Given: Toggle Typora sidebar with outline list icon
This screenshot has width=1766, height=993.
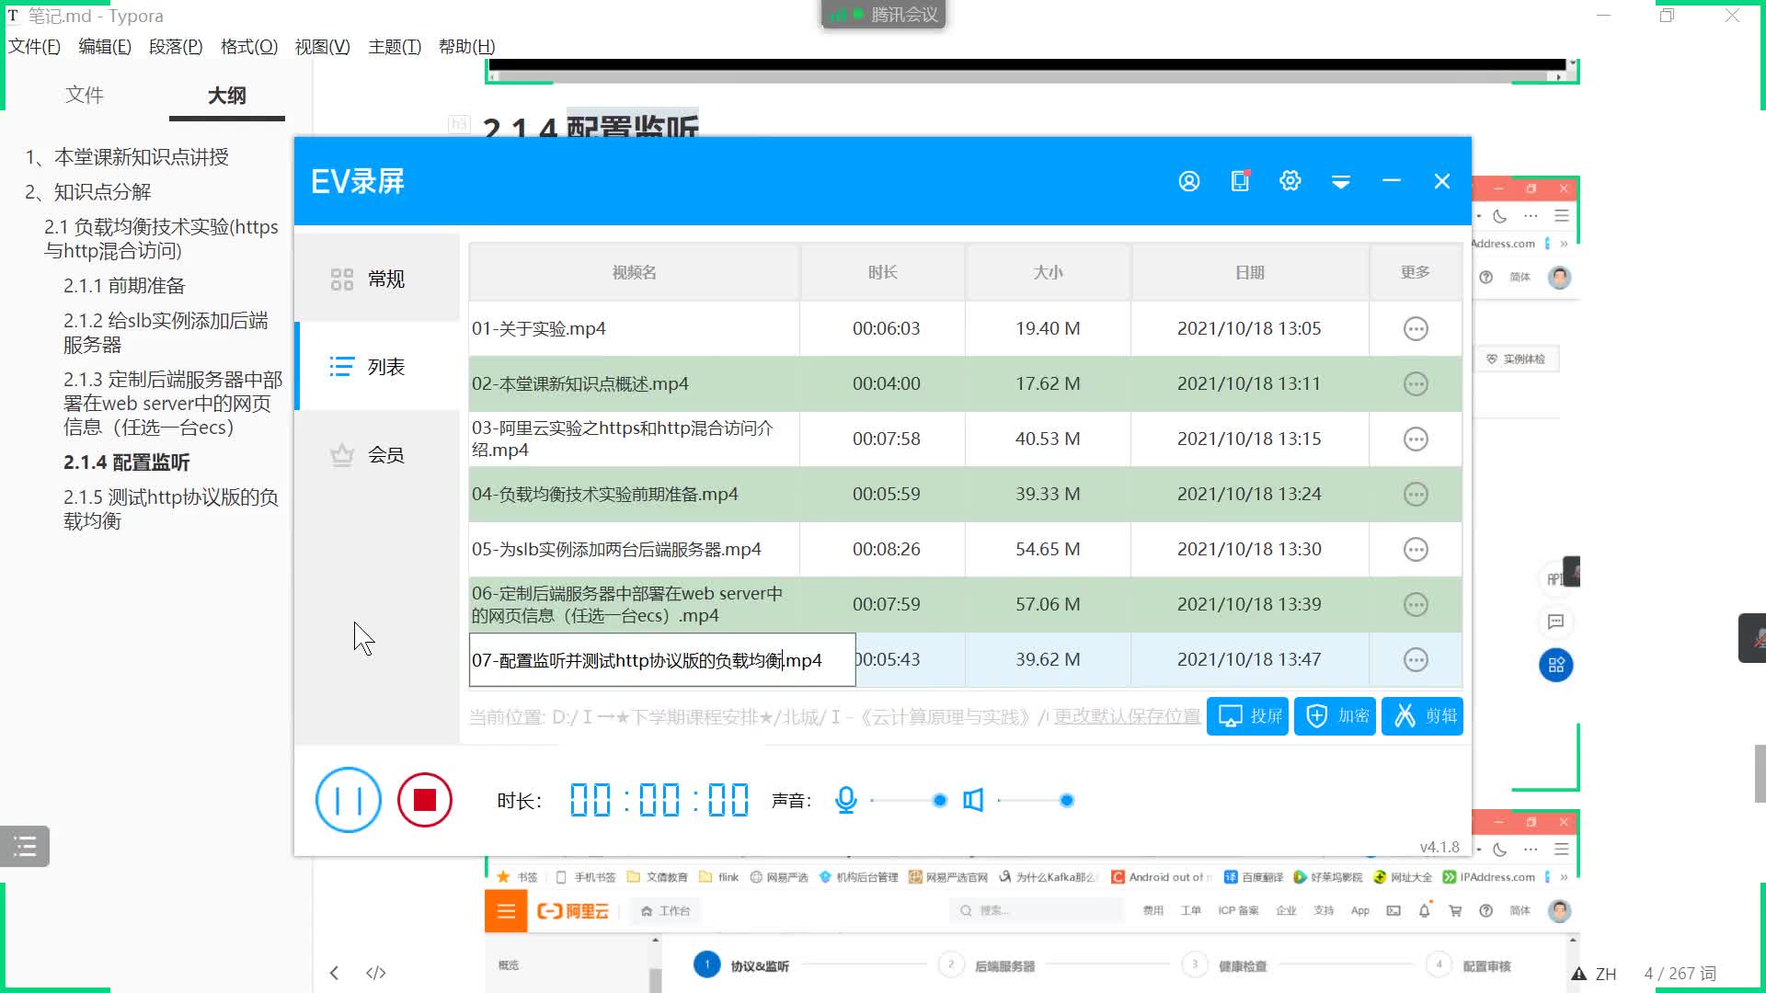Looking at the screenshot, I should point(25,846).
